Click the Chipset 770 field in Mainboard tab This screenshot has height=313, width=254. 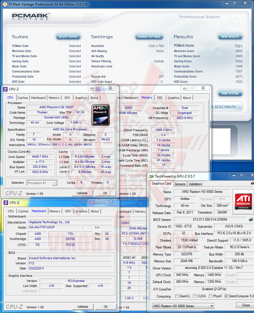click(70, 234)
